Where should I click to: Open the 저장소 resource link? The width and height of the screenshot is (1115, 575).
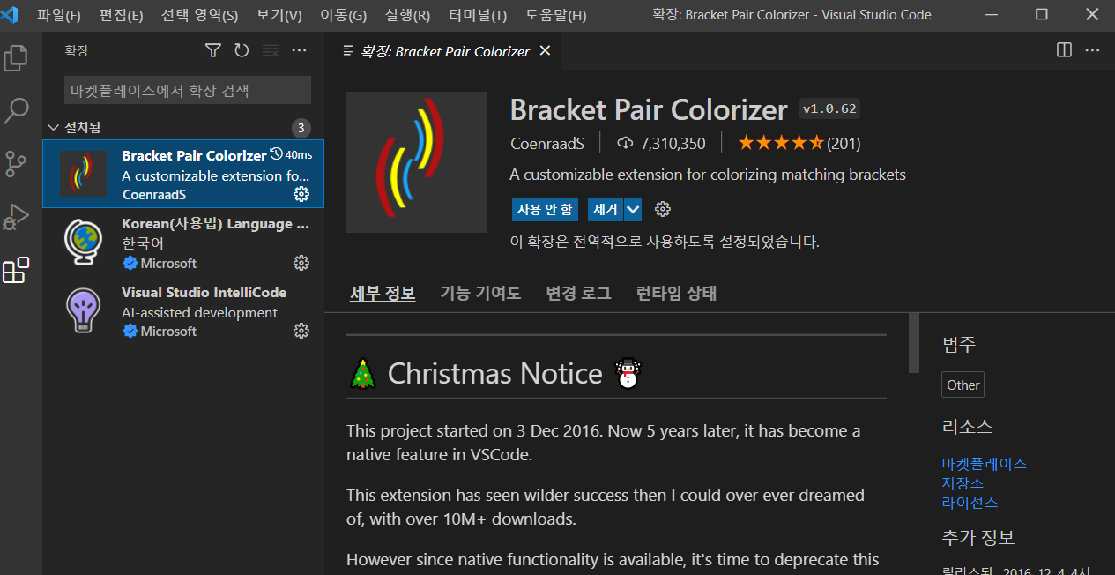[x=963, y=482]
